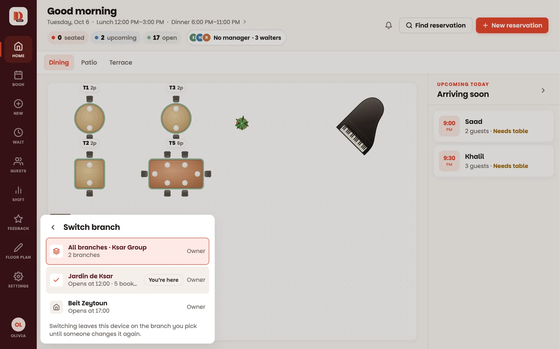Select the All branches Ksar Group option
Viewport: 559px width, 349px height.
click(x=128, y=251)
